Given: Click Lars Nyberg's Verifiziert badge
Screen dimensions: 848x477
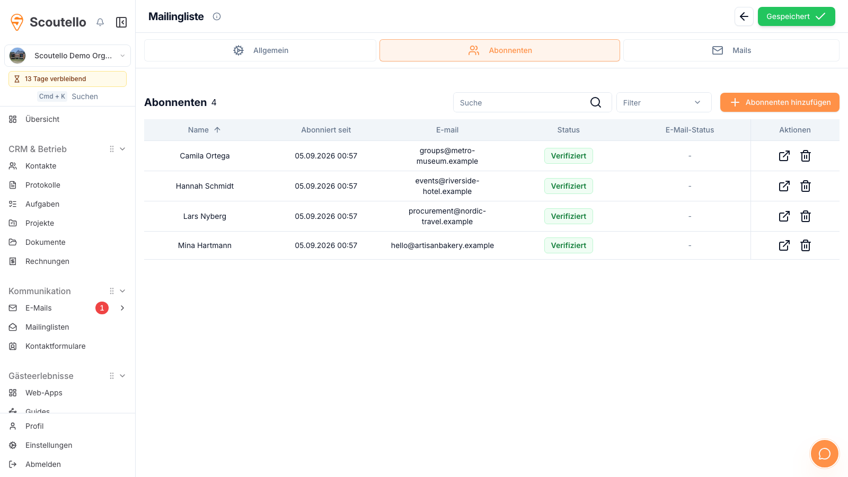Looking at the screenshot, I should [x=568, y=216].
